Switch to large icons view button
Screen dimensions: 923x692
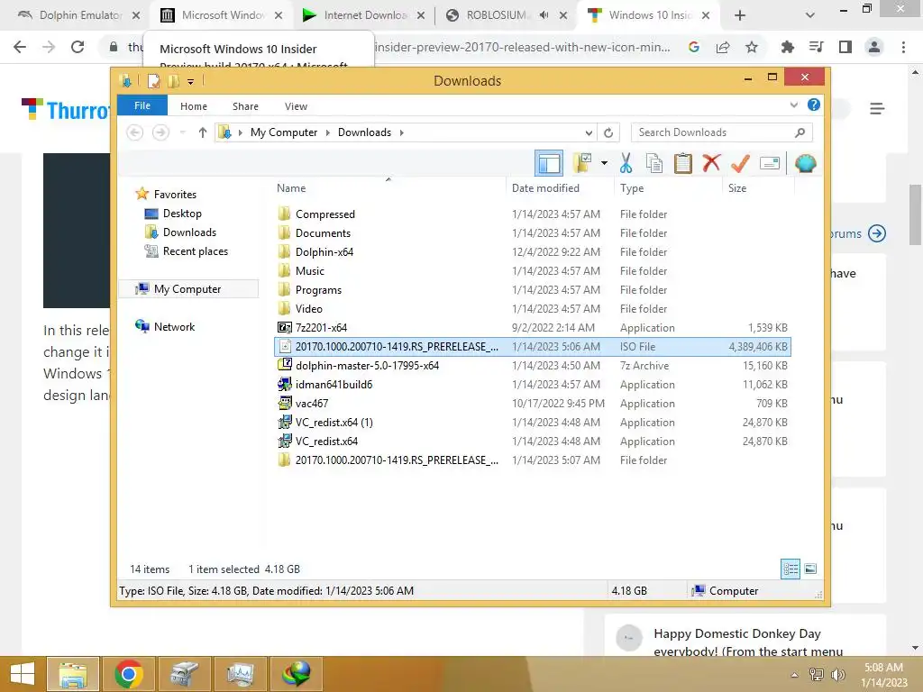click(810, 569)
